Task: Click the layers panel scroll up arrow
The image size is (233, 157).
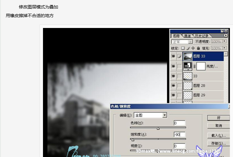Action: [226, 54]
